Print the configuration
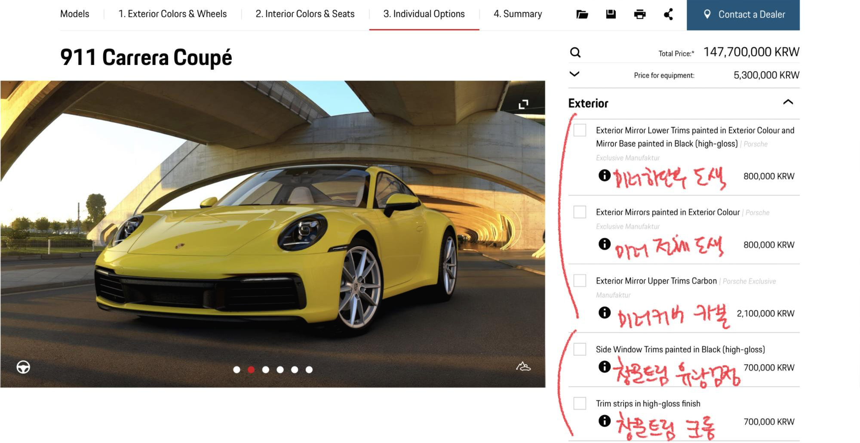The height and width of the screenshot is (443, 860). pyautogui.click(x=640, y=14)
